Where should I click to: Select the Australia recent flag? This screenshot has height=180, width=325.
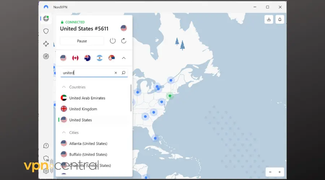[87, 58]
